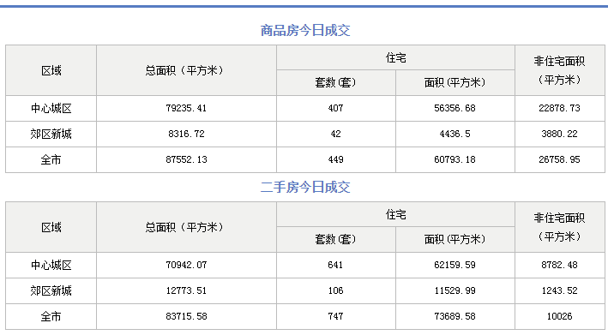
Task: Click the citywide unit count 449
Action: pyautogui.click(x=336, y=159)
